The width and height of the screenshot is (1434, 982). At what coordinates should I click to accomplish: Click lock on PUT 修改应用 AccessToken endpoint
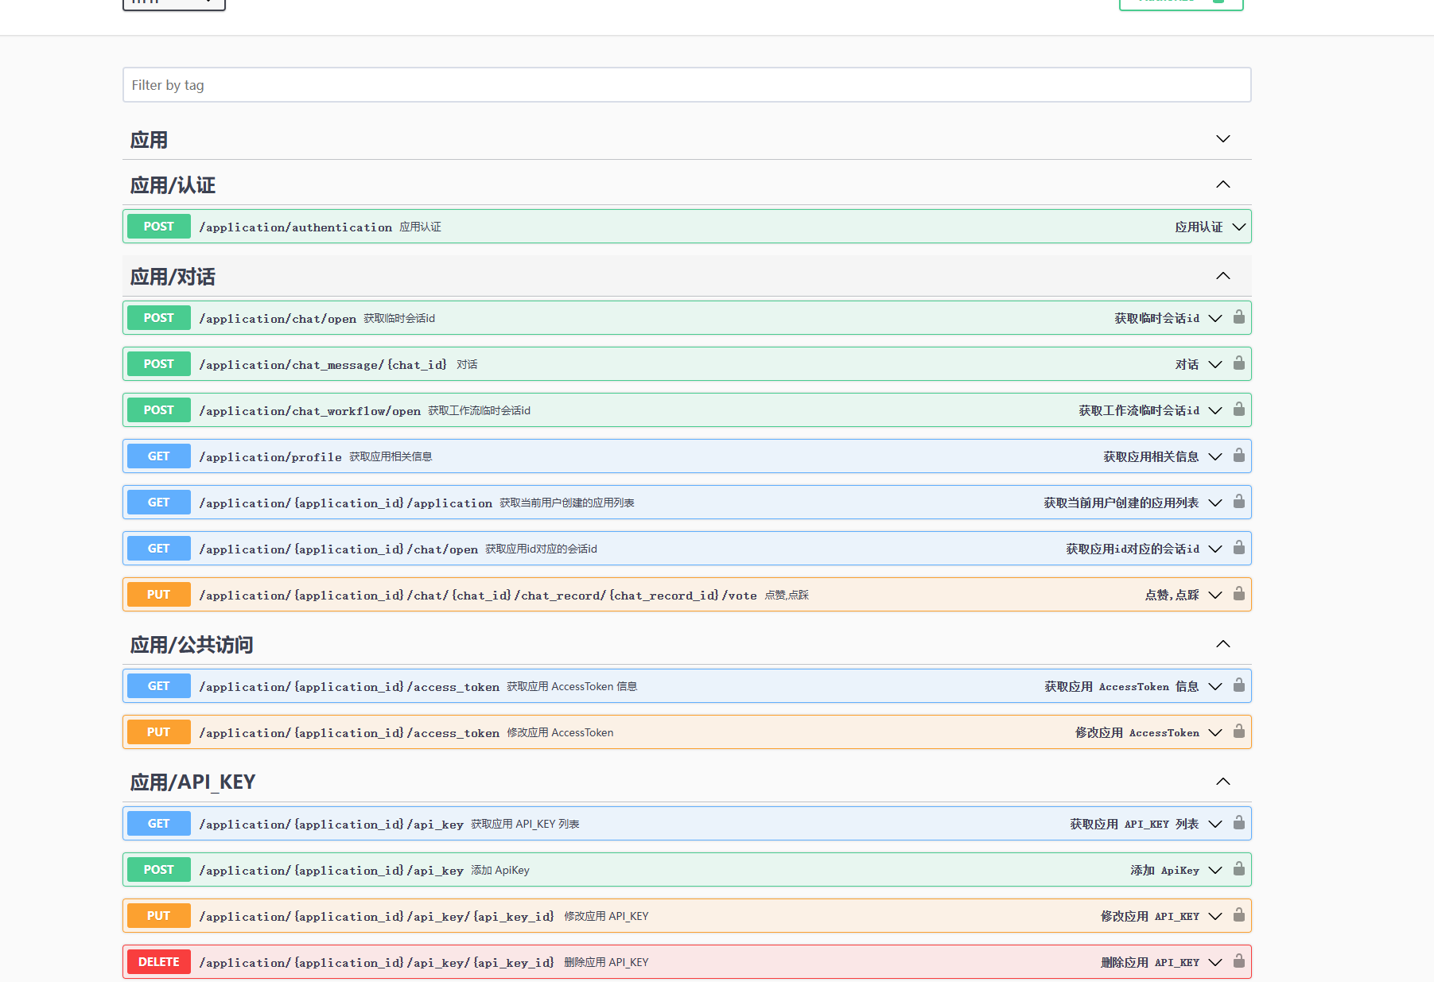pos(1238,732)
